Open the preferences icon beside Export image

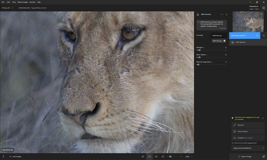(x=264, y=157)
